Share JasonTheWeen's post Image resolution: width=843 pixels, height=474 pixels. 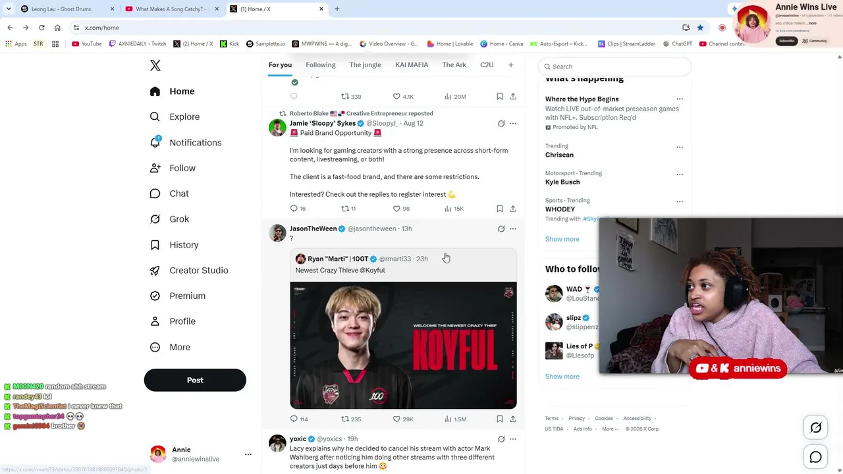(513, 419)
